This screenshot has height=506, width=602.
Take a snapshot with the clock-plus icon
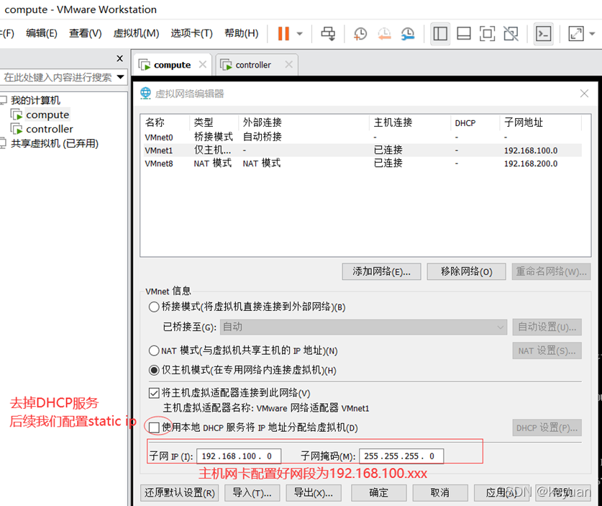click(360, 33)
